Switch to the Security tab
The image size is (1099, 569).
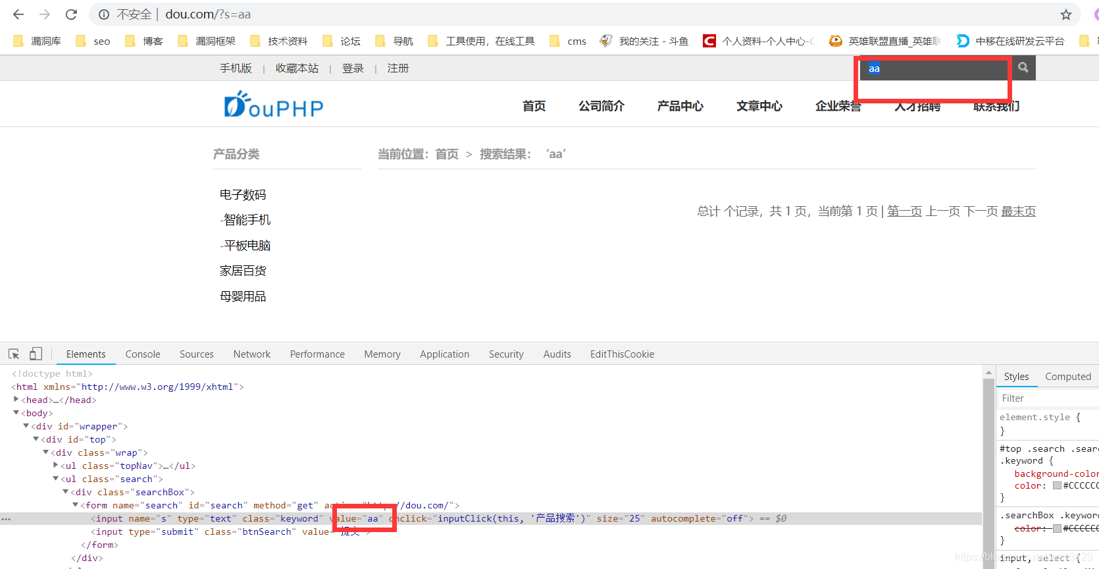coord(506,354)
